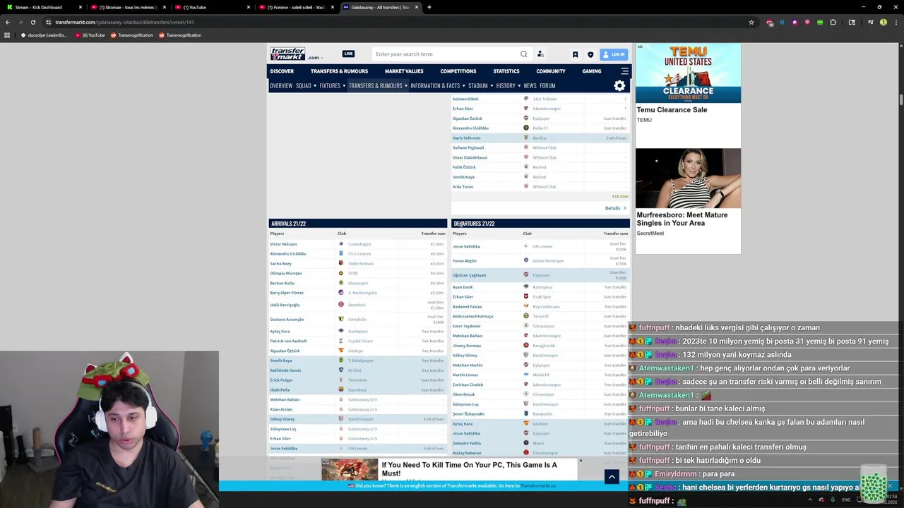
Task: Click Sacha Boey's €5.85m transfer fee
Action: coord(437,263)
